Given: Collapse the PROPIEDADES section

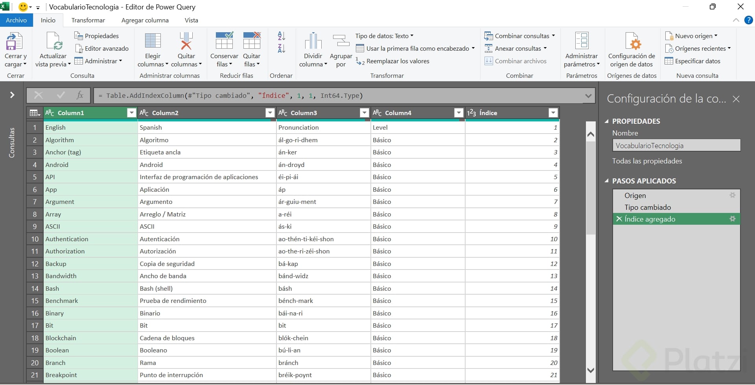Looking at the screenshot, I should (x=606, y=121).
